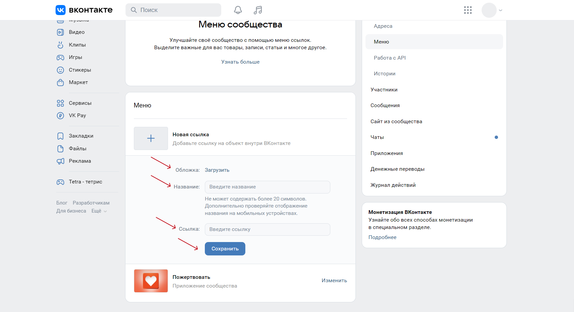
Task: Open Стикеры in left sidebar
Action: (x=80, y=70)
